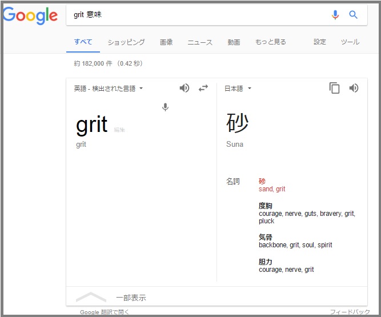Click the small grit pronunciation text
Image resolution: width=381 pixels, height=317 pixels.
[x=81, y=145]
